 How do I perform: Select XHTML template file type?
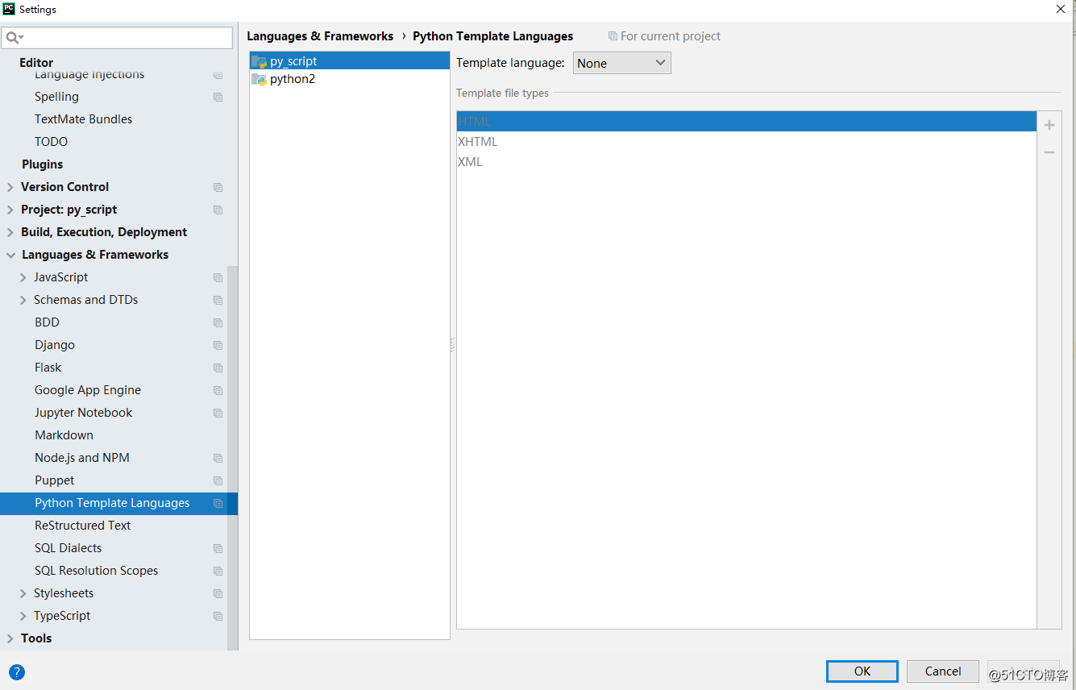pyautogui.click(x=746, y=142)
